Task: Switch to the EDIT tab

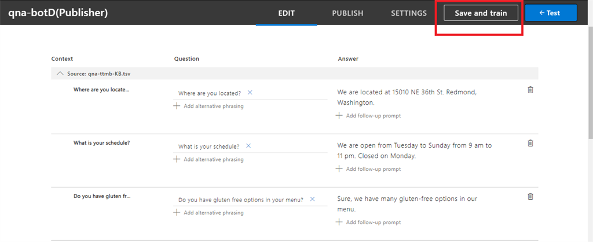Action: [x=286, y=13]
